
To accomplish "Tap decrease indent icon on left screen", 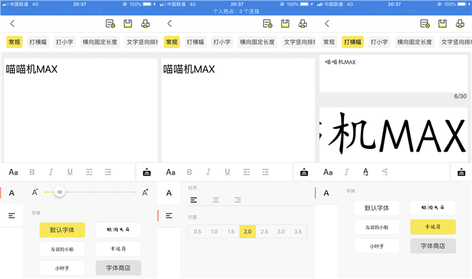I will [108, 172].
